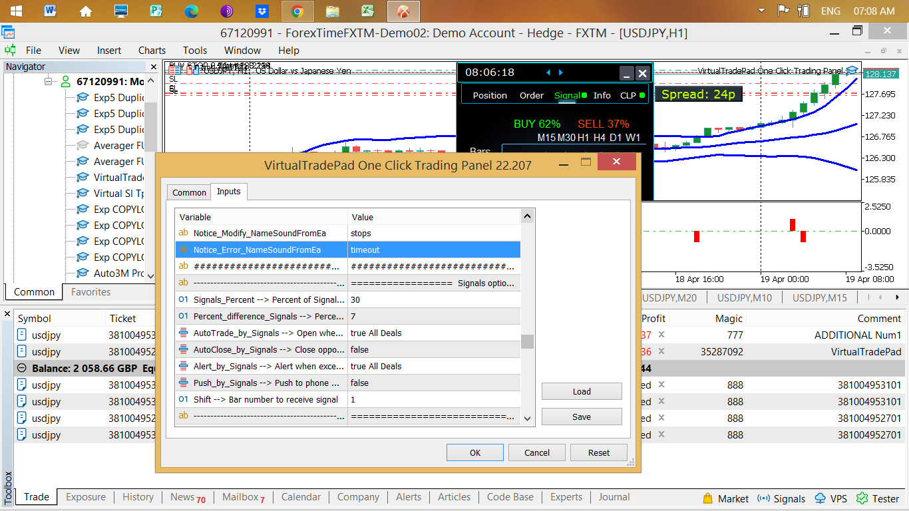Open Excel from the taskbar
Viewport: 909px width, 511px height.
[x=367, y=11]
